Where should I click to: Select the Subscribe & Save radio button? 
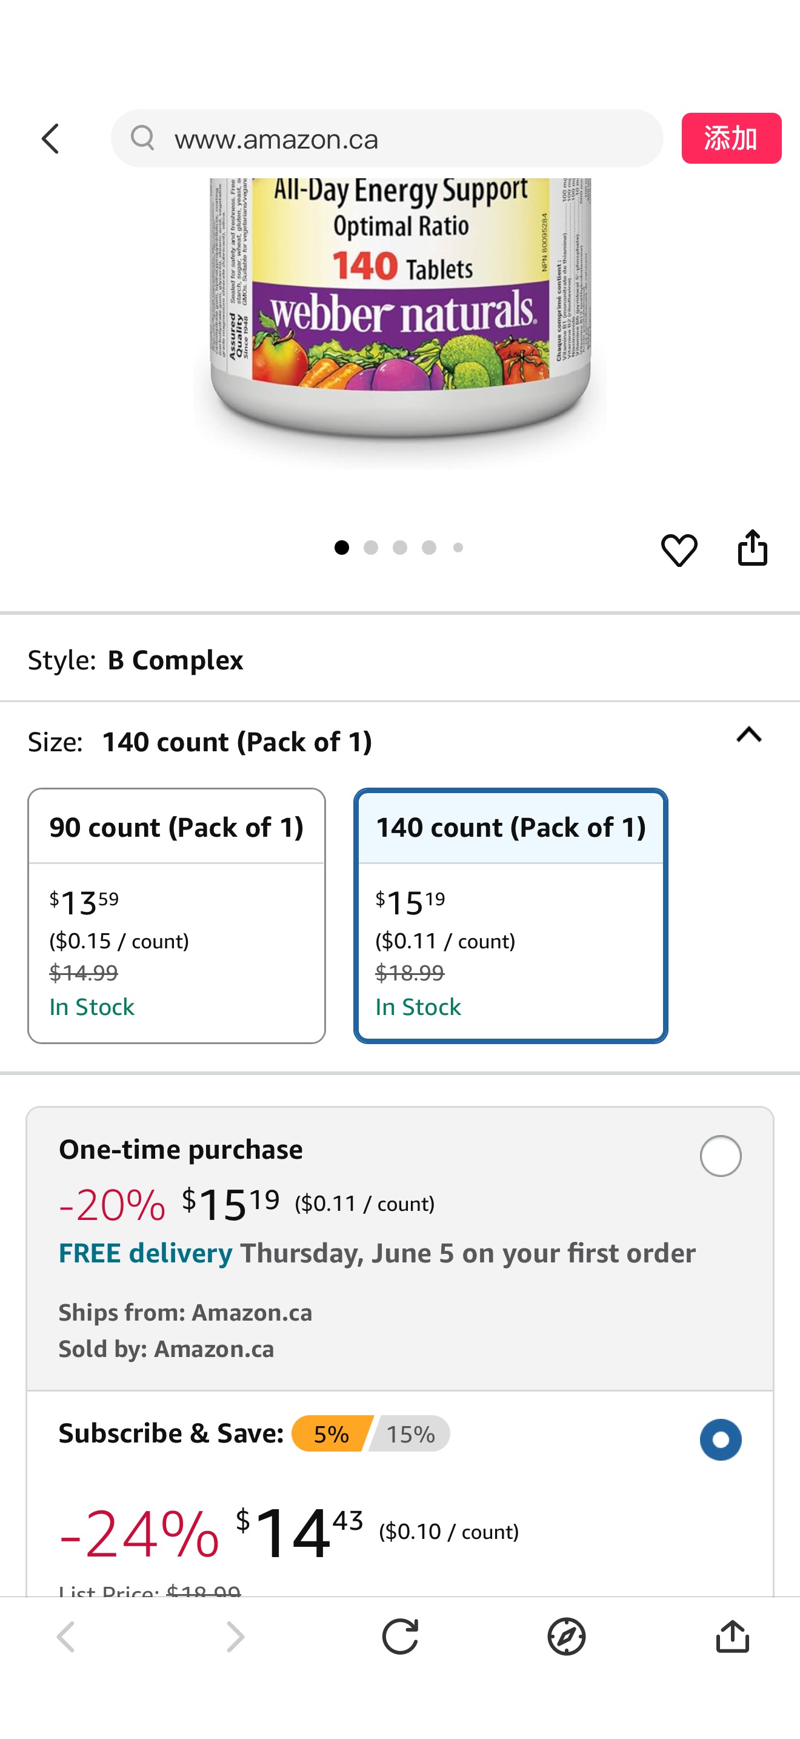721,1439
